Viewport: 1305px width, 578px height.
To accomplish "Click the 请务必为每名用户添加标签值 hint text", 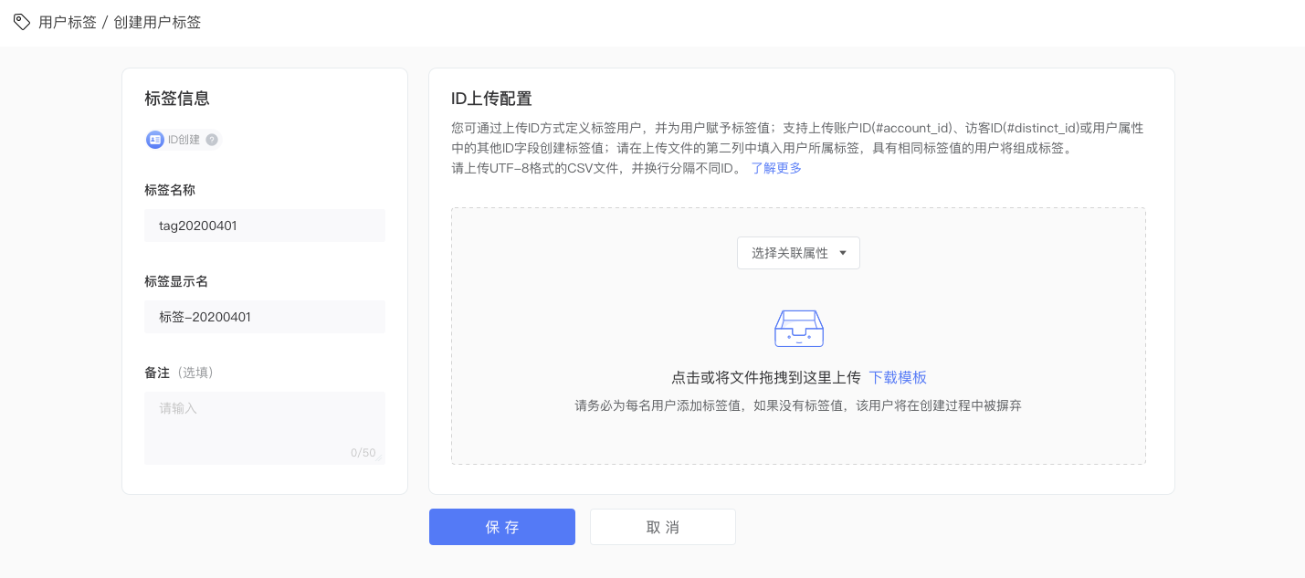I will (x=798, y=405).
